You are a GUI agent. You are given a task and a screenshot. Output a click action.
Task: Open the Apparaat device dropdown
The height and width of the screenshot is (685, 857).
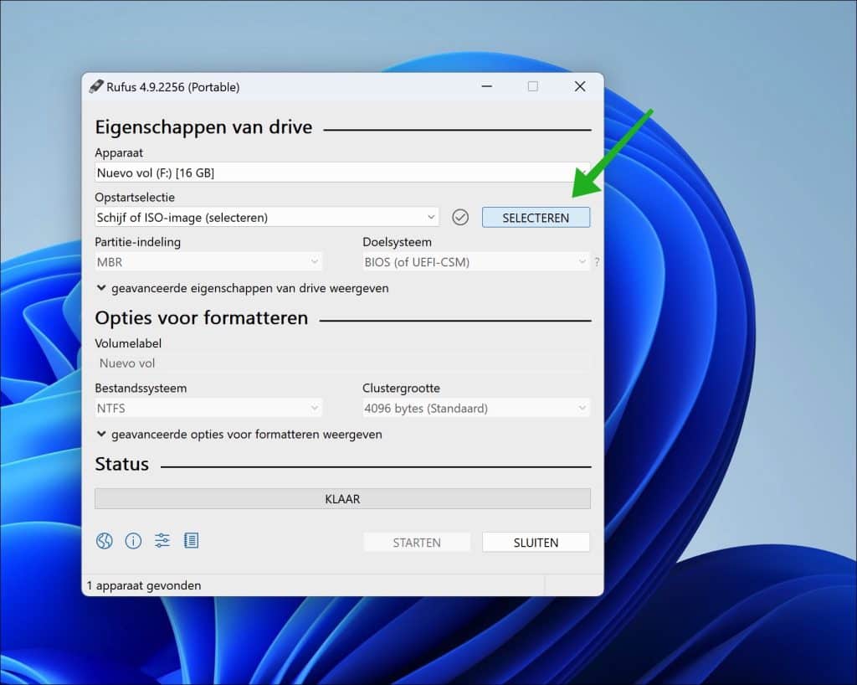click(x=342, y=173)
